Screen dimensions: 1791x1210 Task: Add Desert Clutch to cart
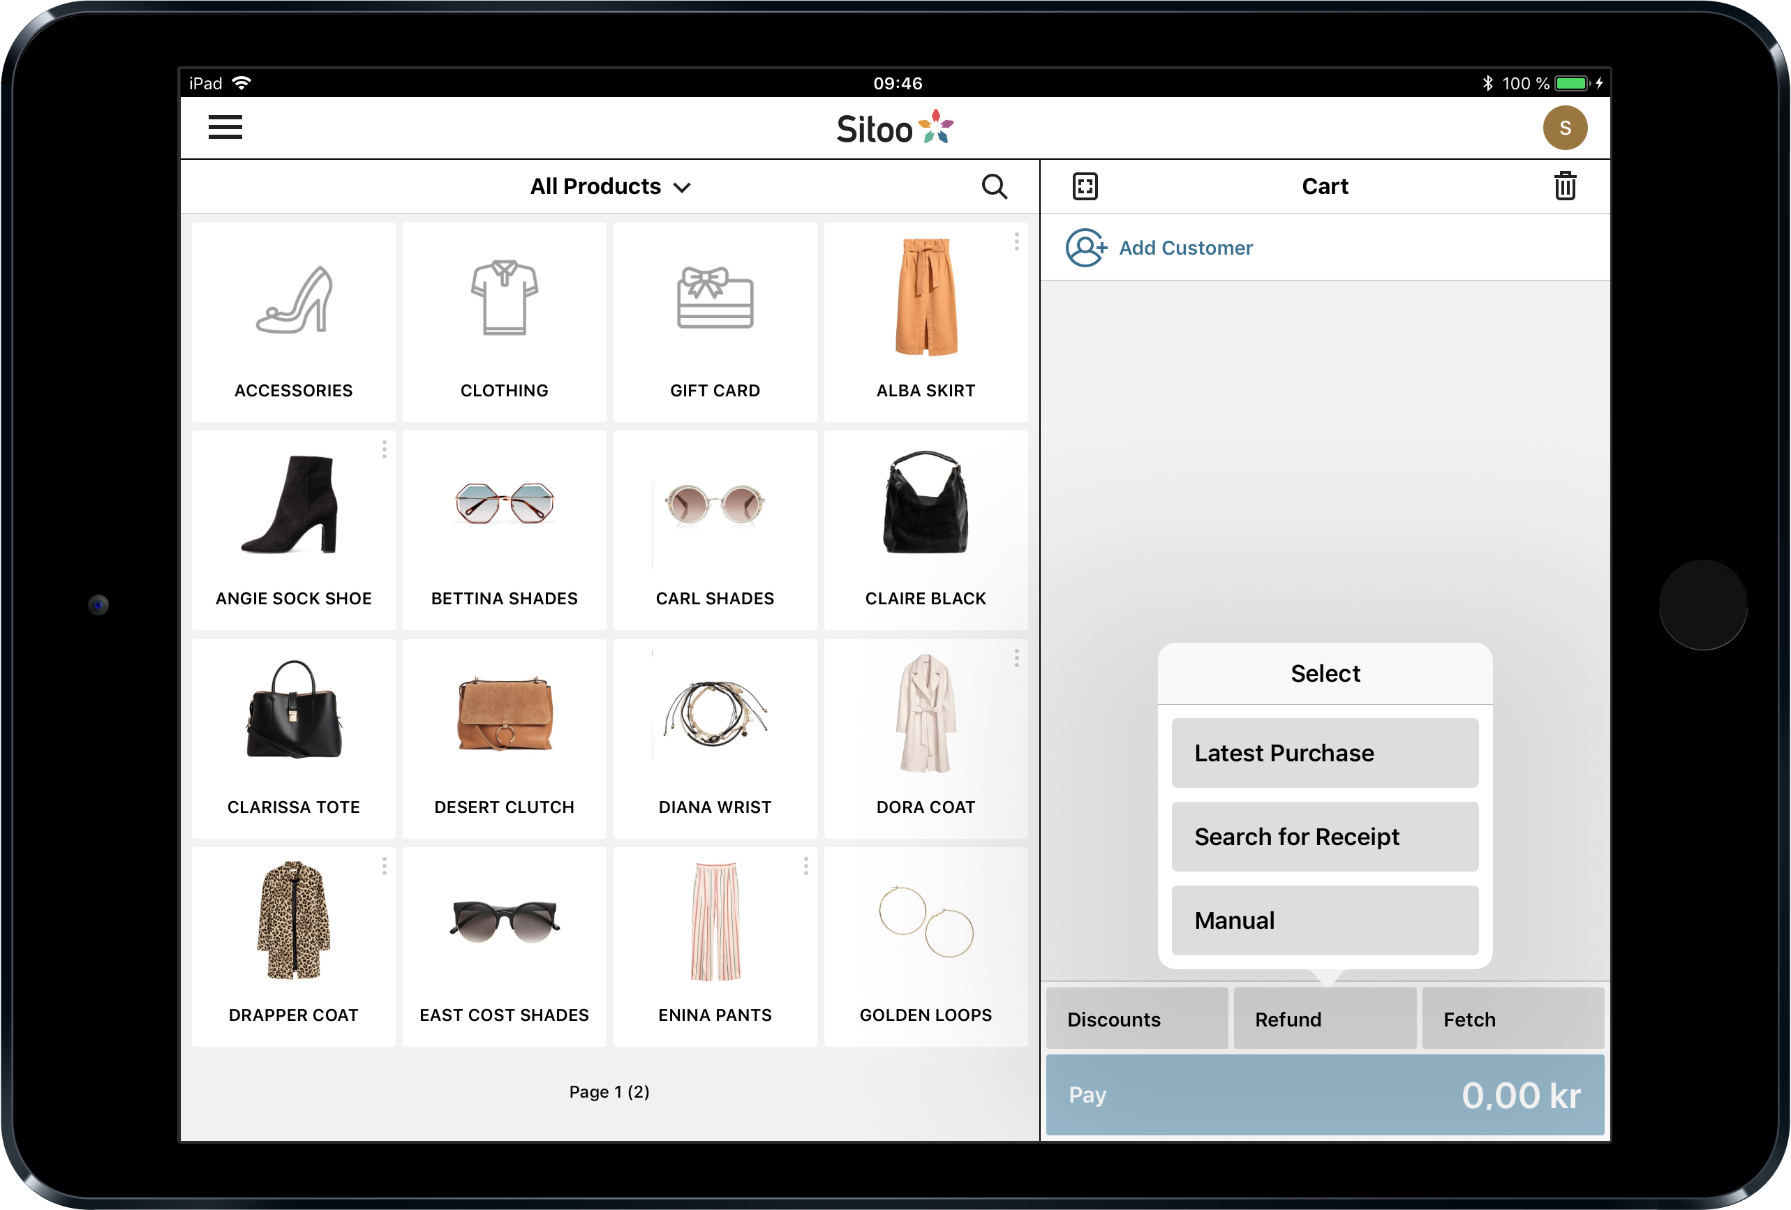pyautogui.click(x=504, y=739)
